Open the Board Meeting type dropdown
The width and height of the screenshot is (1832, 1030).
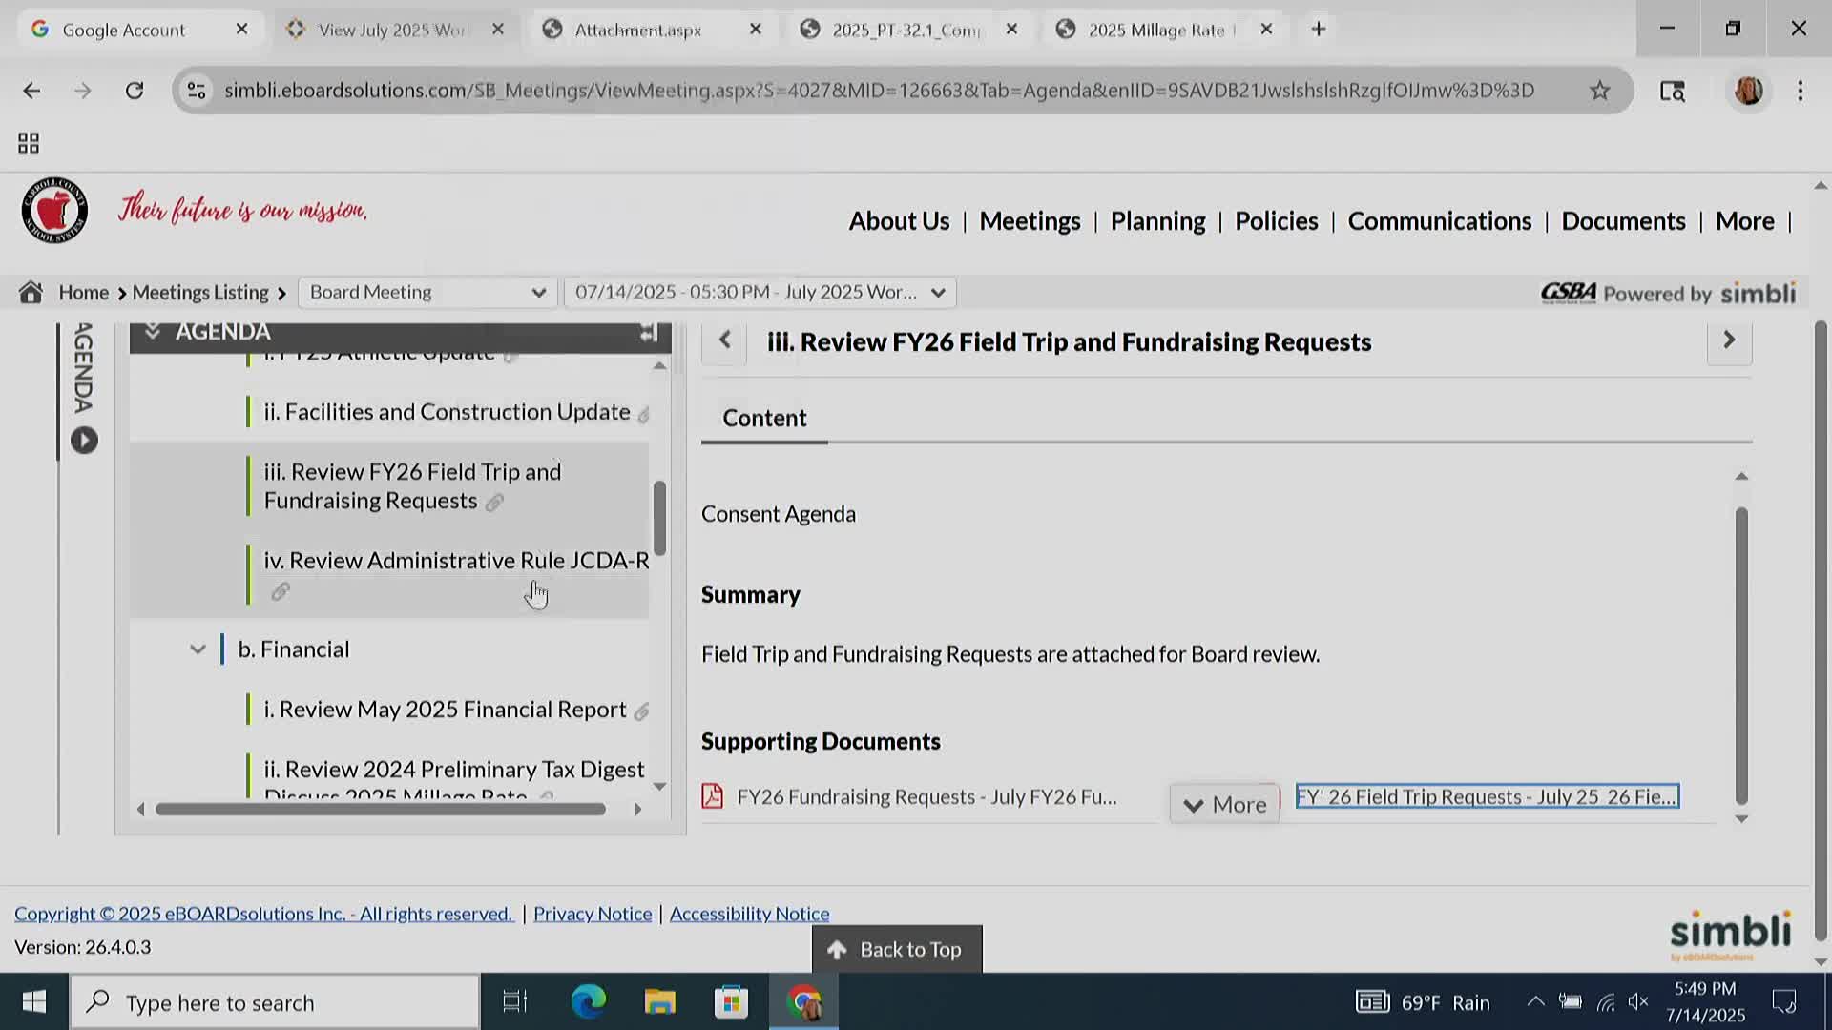click(427, 293)
